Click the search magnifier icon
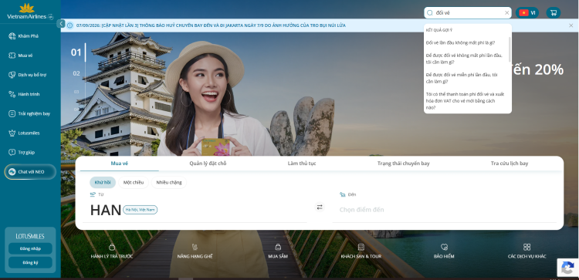Image resolution: width=579 pixels, height=280 pixels. [x=430, y=12]
